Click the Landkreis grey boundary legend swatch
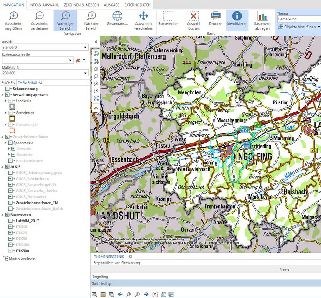The image size is (321, 298). [x=12, y=107]
